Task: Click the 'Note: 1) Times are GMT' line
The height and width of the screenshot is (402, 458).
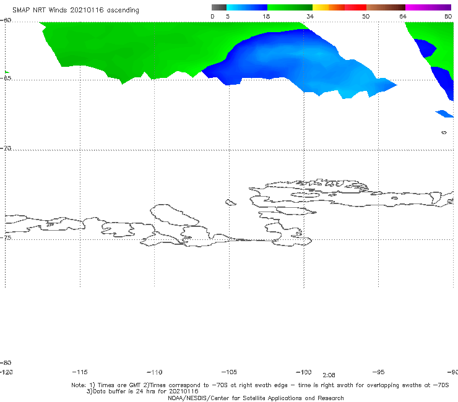Action: tap(260, 385)
